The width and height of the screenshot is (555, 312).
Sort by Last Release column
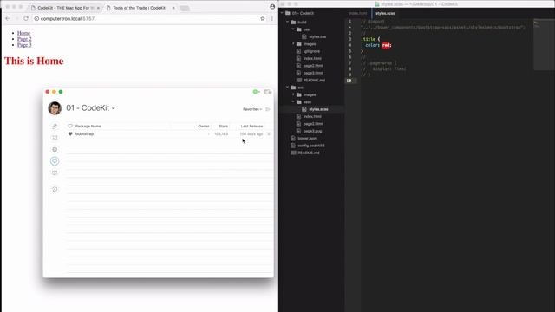251,126
